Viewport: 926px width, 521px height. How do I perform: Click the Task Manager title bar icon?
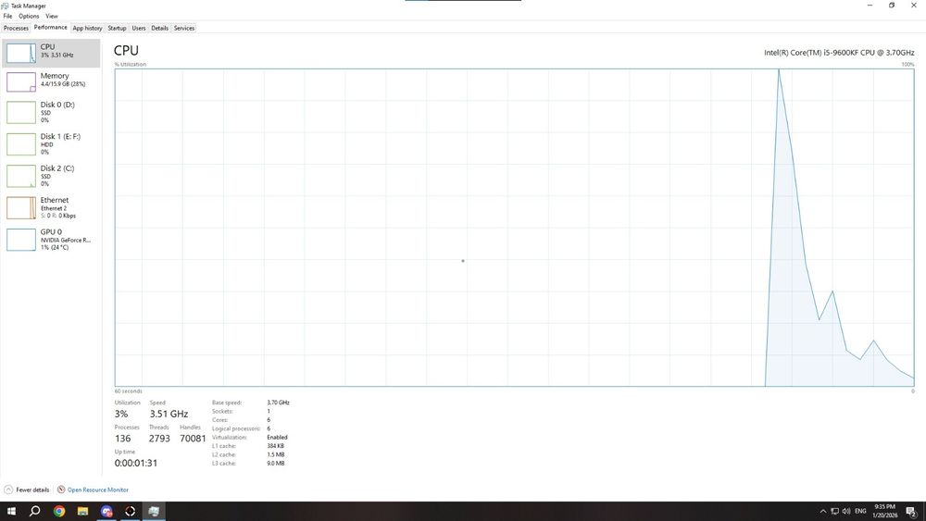[x=6, y=6]
